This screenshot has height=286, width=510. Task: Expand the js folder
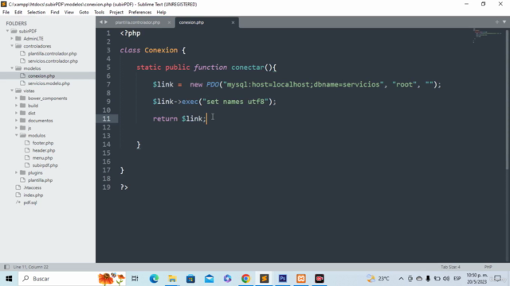(x=16, y=128)
